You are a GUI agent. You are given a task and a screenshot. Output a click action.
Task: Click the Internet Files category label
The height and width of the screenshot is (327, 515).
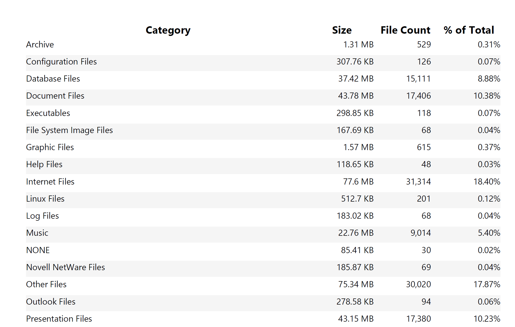pyautogui.click(x=50, y=181)
